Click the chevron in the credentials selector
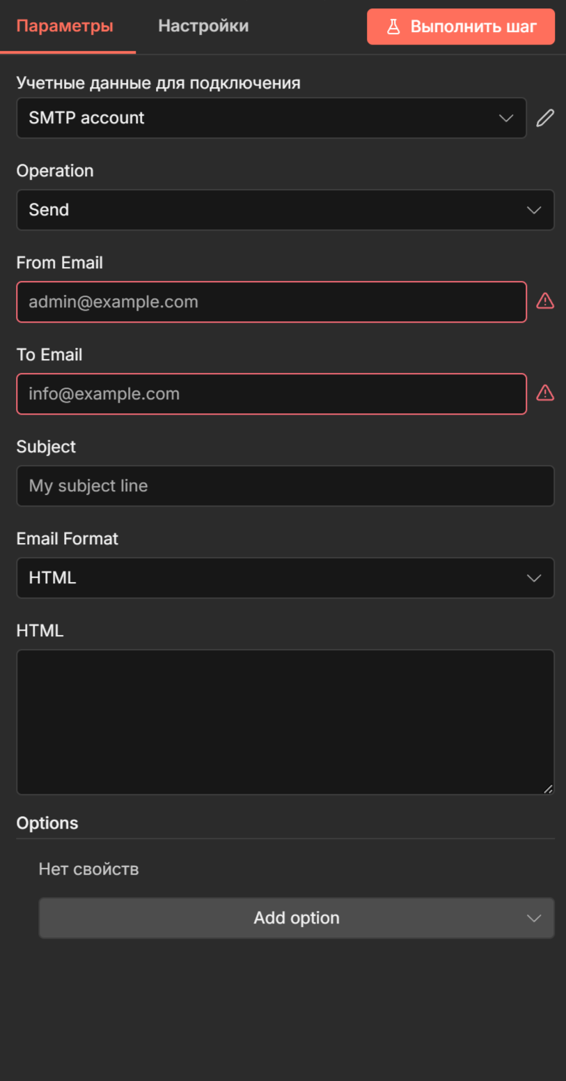The width and height of the screenshot is (566, 1081). [x=506, y=118]
